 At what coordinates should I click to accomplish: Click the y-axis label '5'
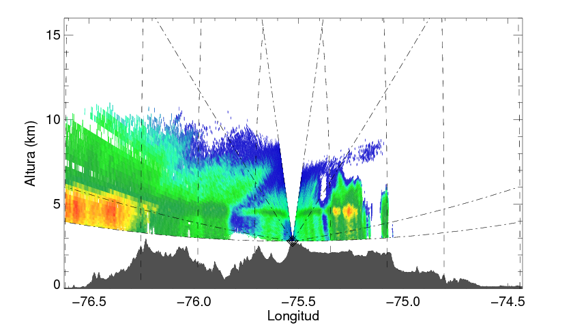click(x=57, y=204)
